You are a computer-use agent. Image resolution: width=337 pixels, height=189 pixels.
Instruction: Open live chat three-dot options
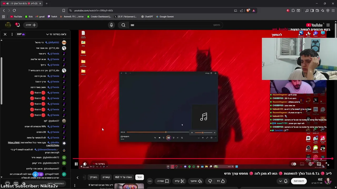[12, 34]
